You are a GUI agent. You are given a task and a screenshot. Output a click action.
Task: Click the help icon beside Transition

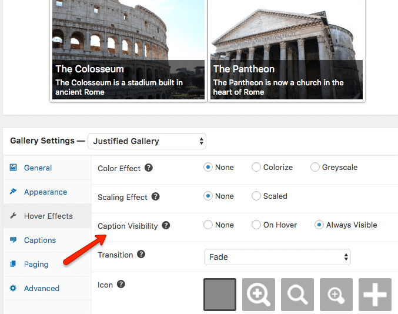click(x=141, y=254)
